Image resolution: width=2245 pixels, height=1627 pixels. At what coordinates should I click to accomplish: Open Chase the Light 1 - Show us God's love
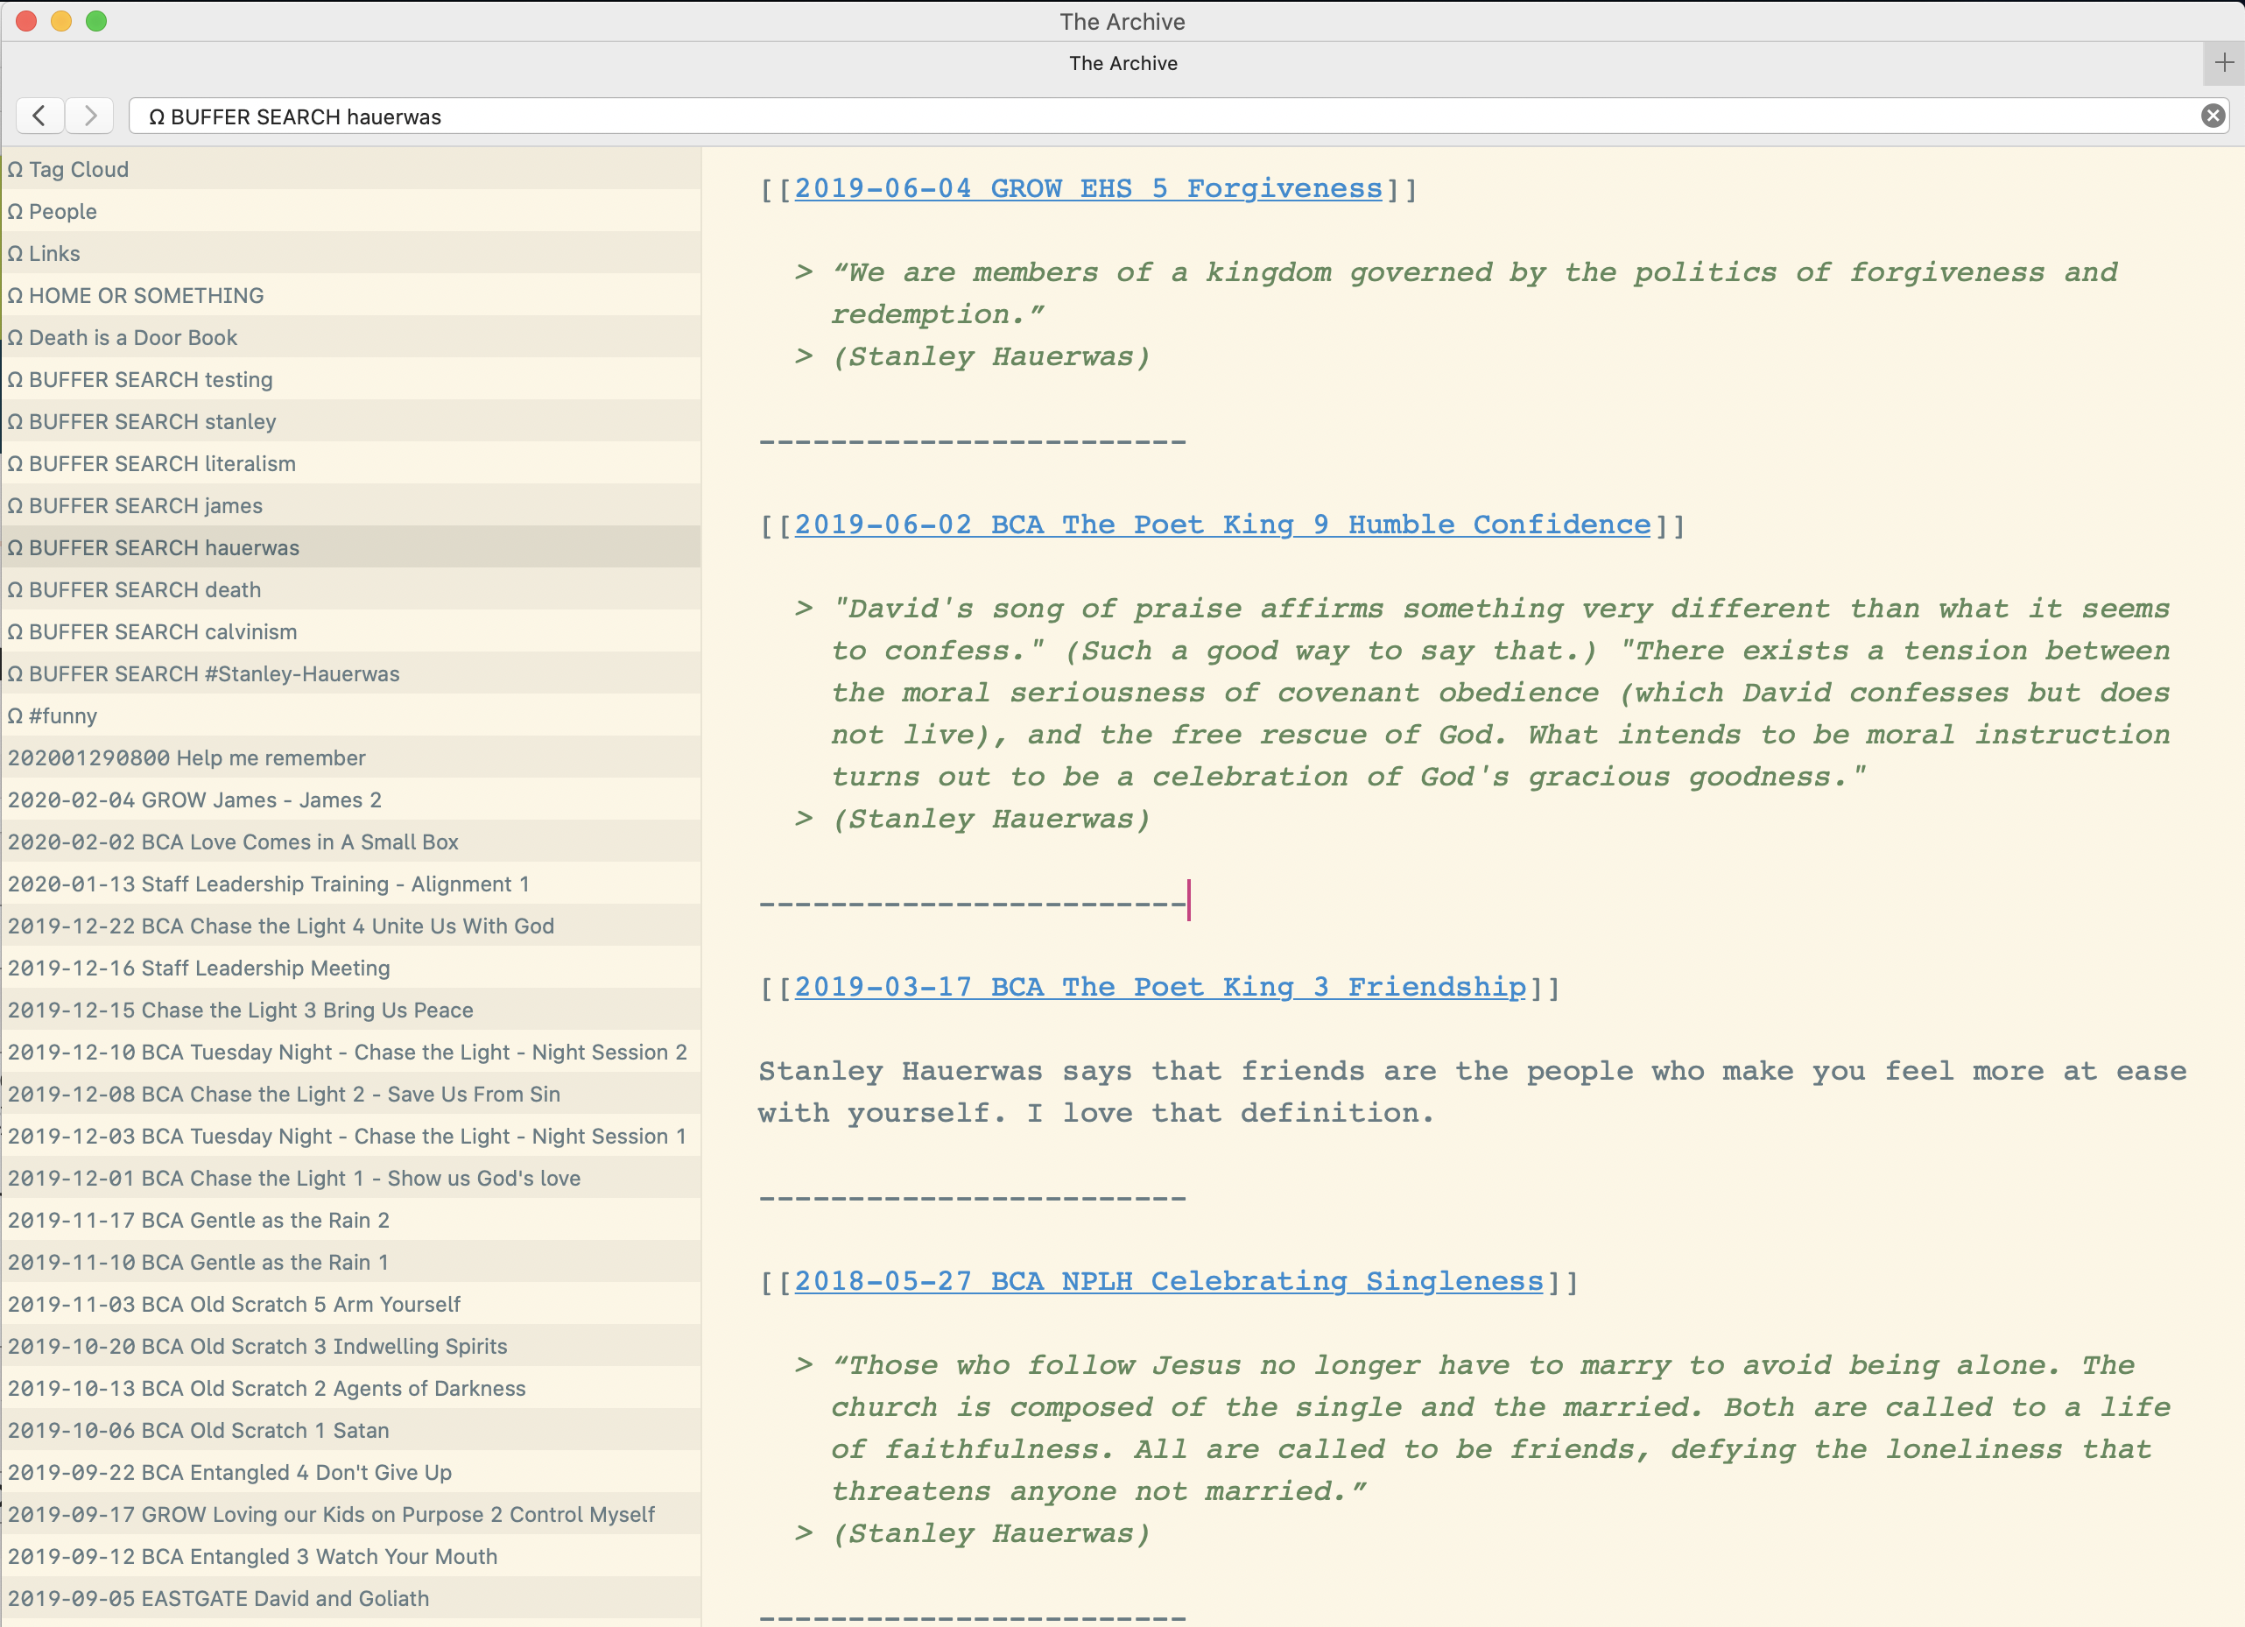(350, 1179)
